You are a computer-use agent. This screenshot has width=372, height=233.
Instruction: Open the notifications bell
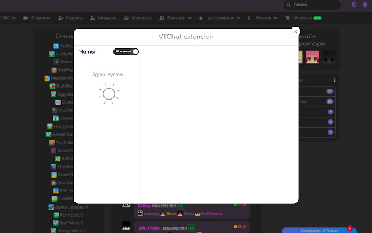coord(365,5)
